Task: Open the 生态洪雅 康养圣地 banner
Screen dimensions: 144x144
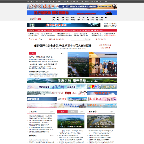Action: point(72,80)
